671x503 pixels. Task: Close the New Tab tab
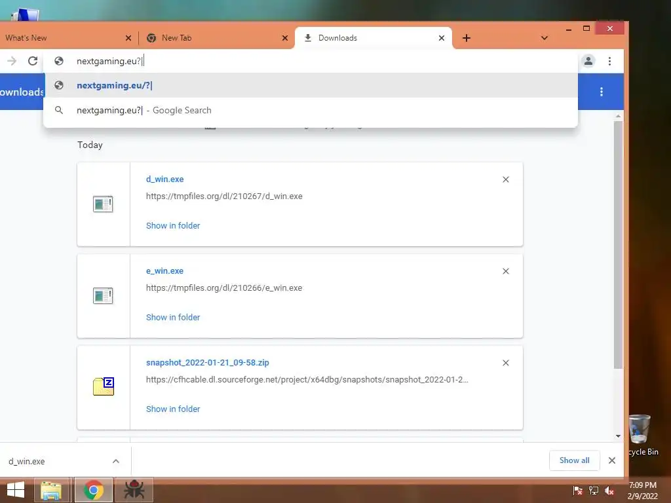tap(285, 38)
